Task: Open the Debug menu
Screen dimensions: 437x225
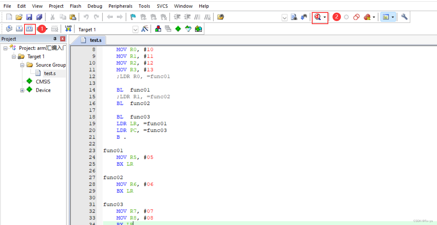Action: (x=95, y=6)
